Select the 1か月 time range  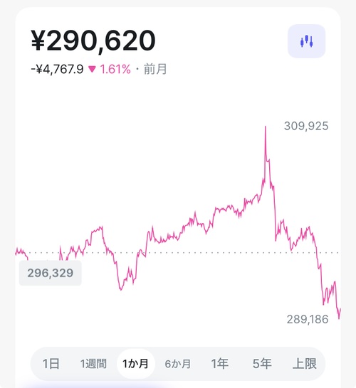click(136, 364)
